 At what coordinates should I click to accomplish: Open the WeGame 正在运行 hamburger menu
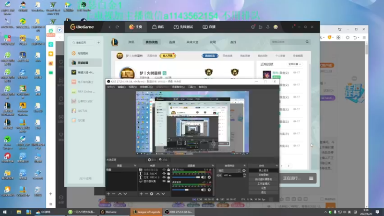(x=311, y=178)
